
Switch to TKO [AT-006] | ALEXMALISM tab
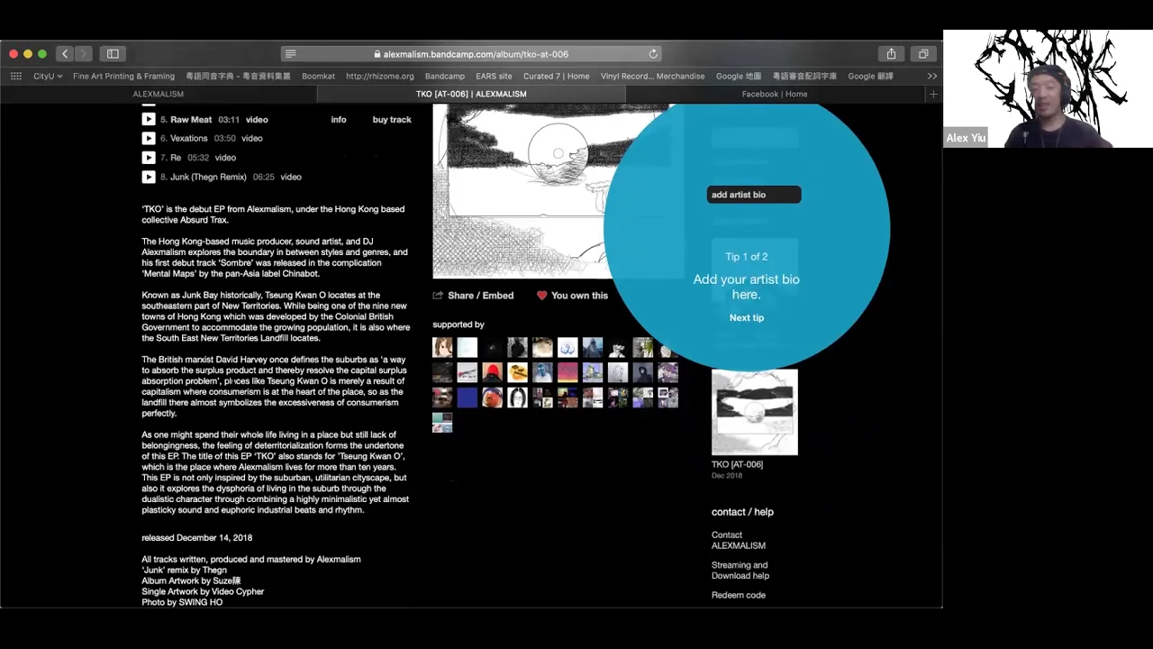pos(471,94)
